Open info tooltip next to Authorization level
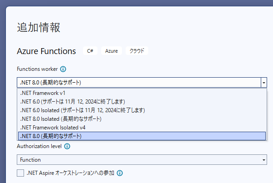The image size is (273, 183). pos(67,146)
